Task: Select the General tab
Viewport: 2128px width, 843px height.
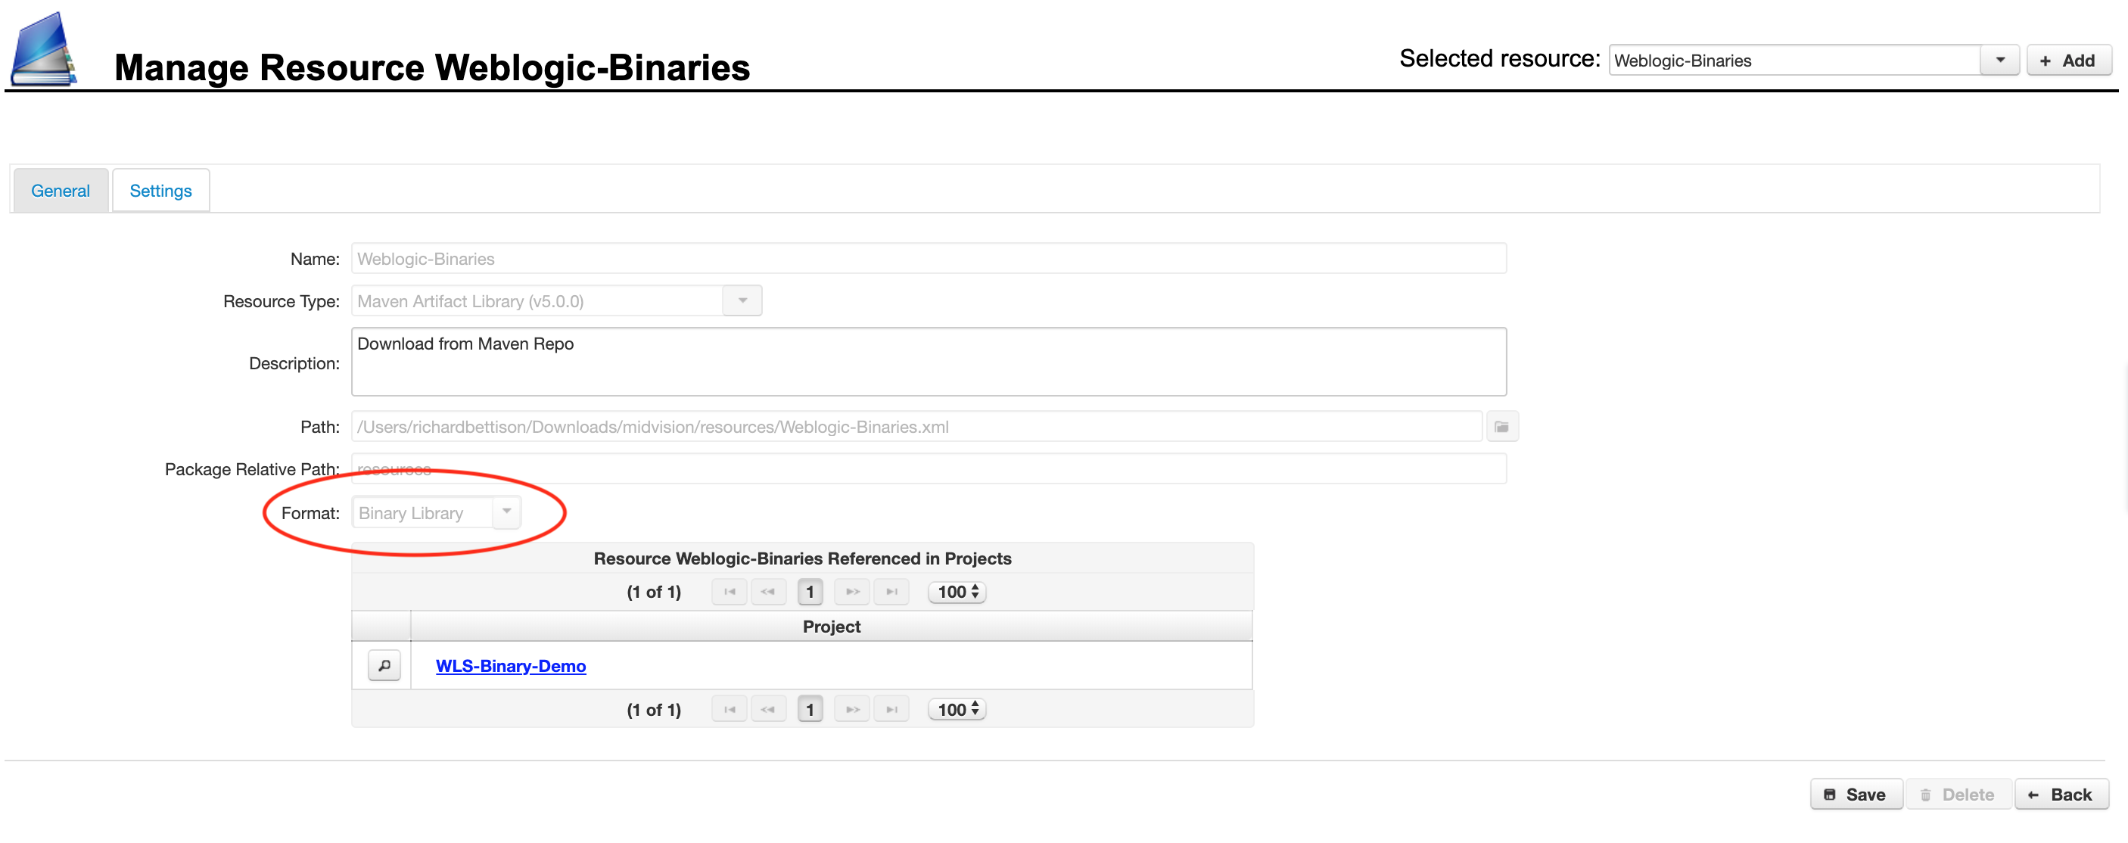Action: coord(61,191)
